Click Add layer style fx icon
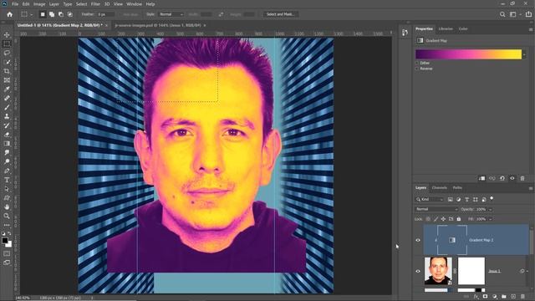Screen dimensions: 535x301 pyautogui.click(x=476, y=297)
